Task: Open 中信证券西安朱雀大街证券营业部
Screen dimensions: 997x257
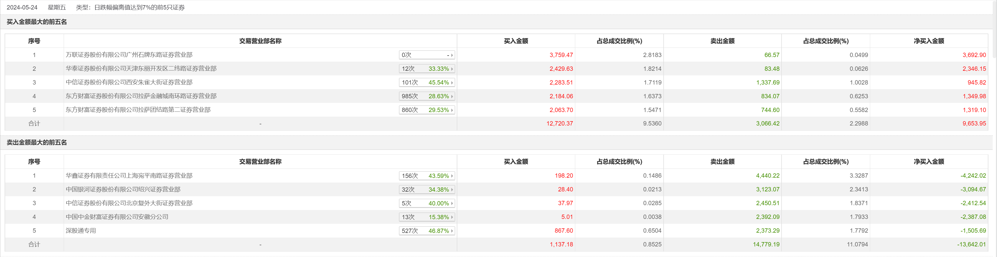Action: (x=129, y=82)
